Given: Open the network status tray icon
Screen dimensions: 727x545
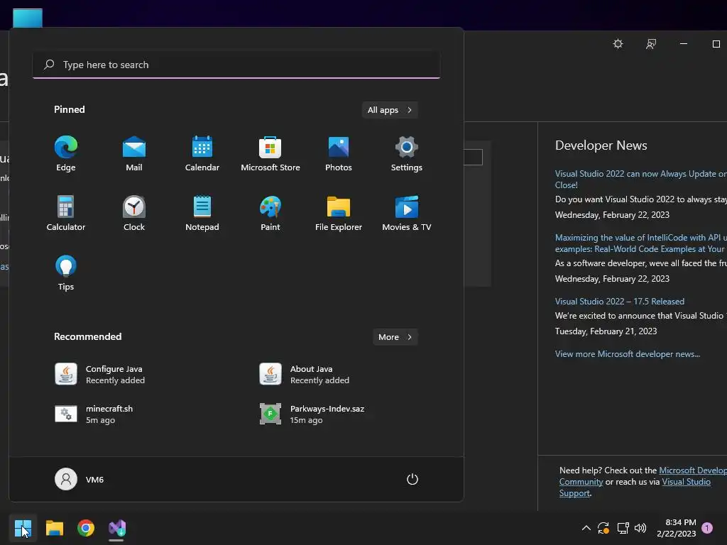Looking at the screenshot, I should [x=623, y=528].
